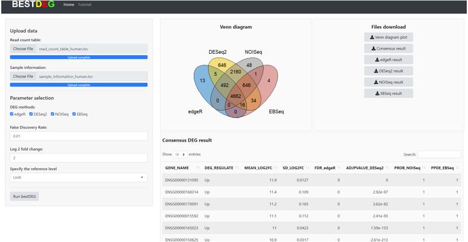Download the Consensus result file

(389, 48)
